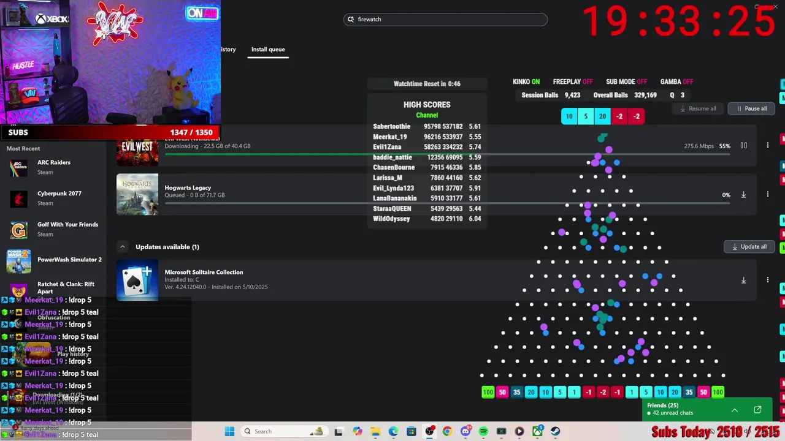Click Sabertoothie in the high scores list
Screen dimensions: 785x441
391,126
